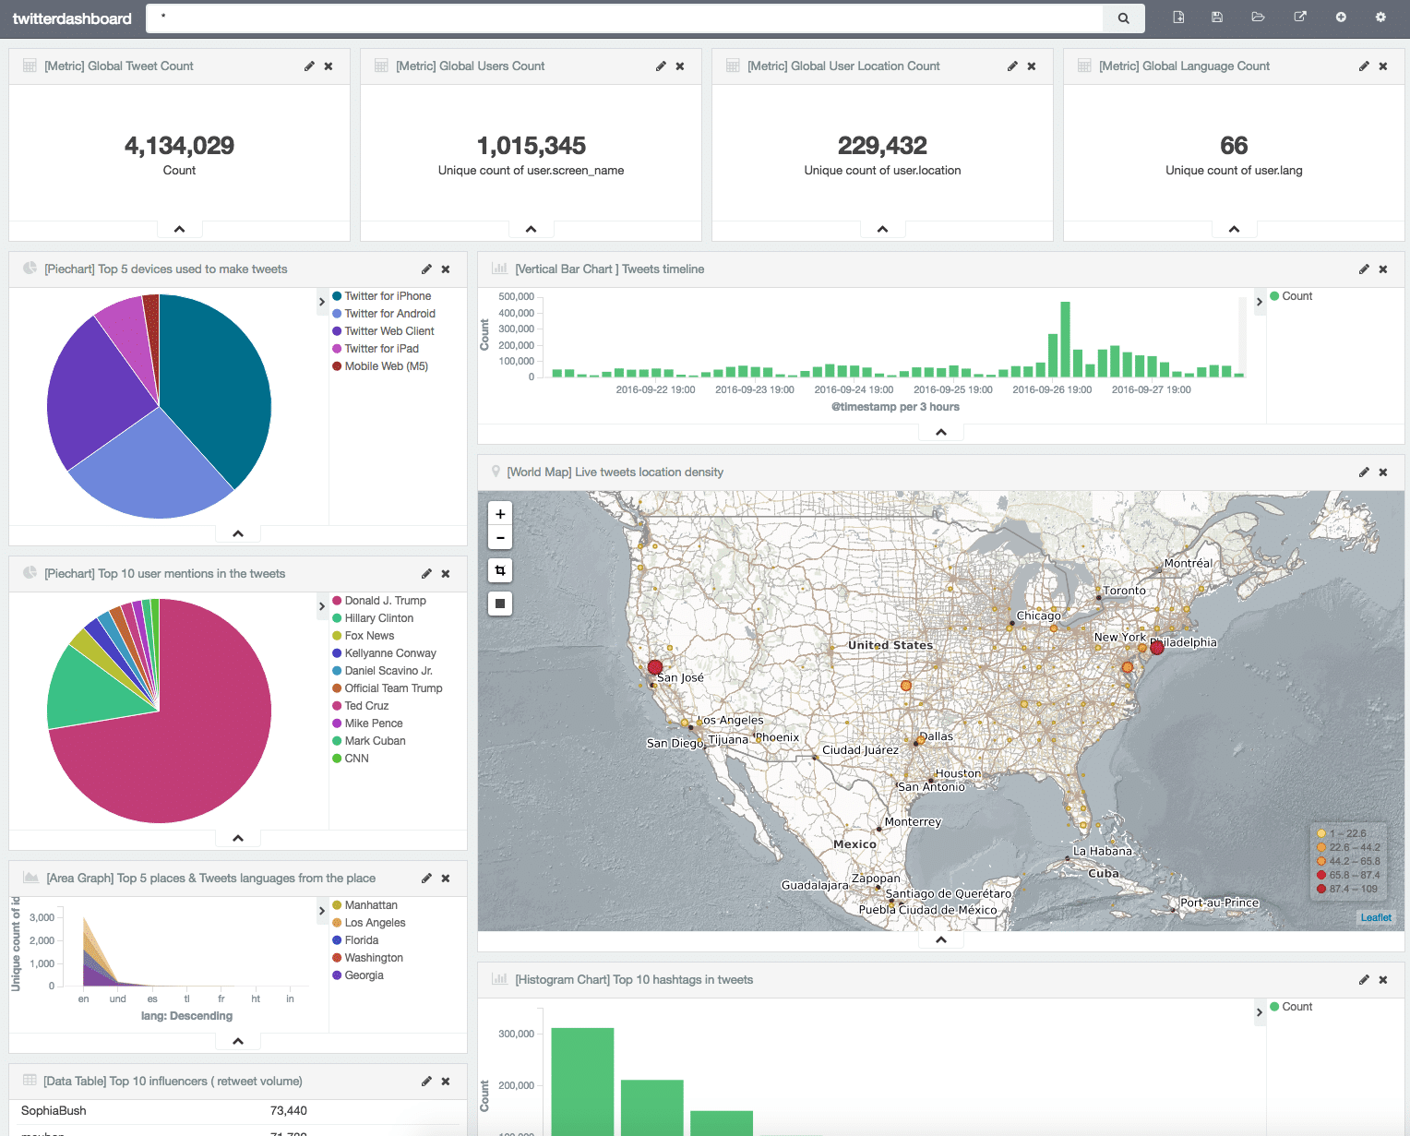Remove the World Map panel
This screenshot has width=1410, height=1136.
(x=1383, y=472)
